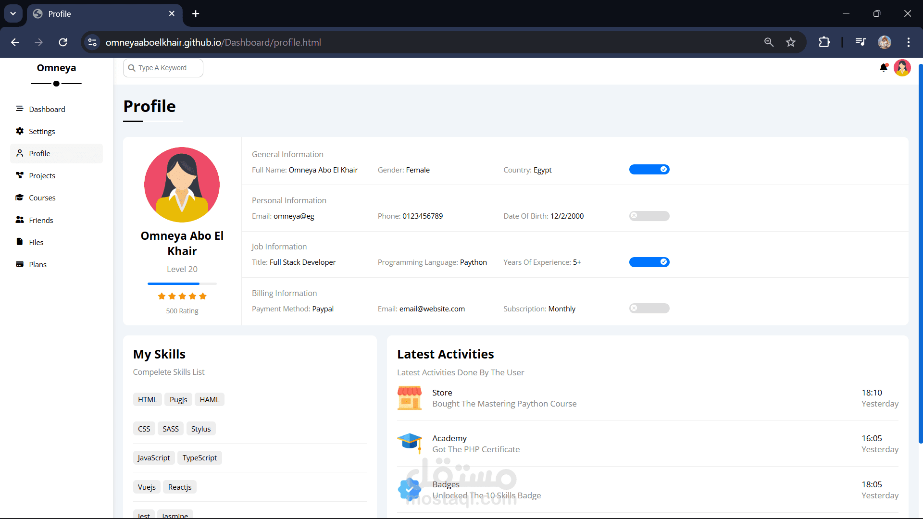Click the Academy graduation cap icon
Image resolution: width=923 pixels, height=519 pixels.
pos(409,443)
